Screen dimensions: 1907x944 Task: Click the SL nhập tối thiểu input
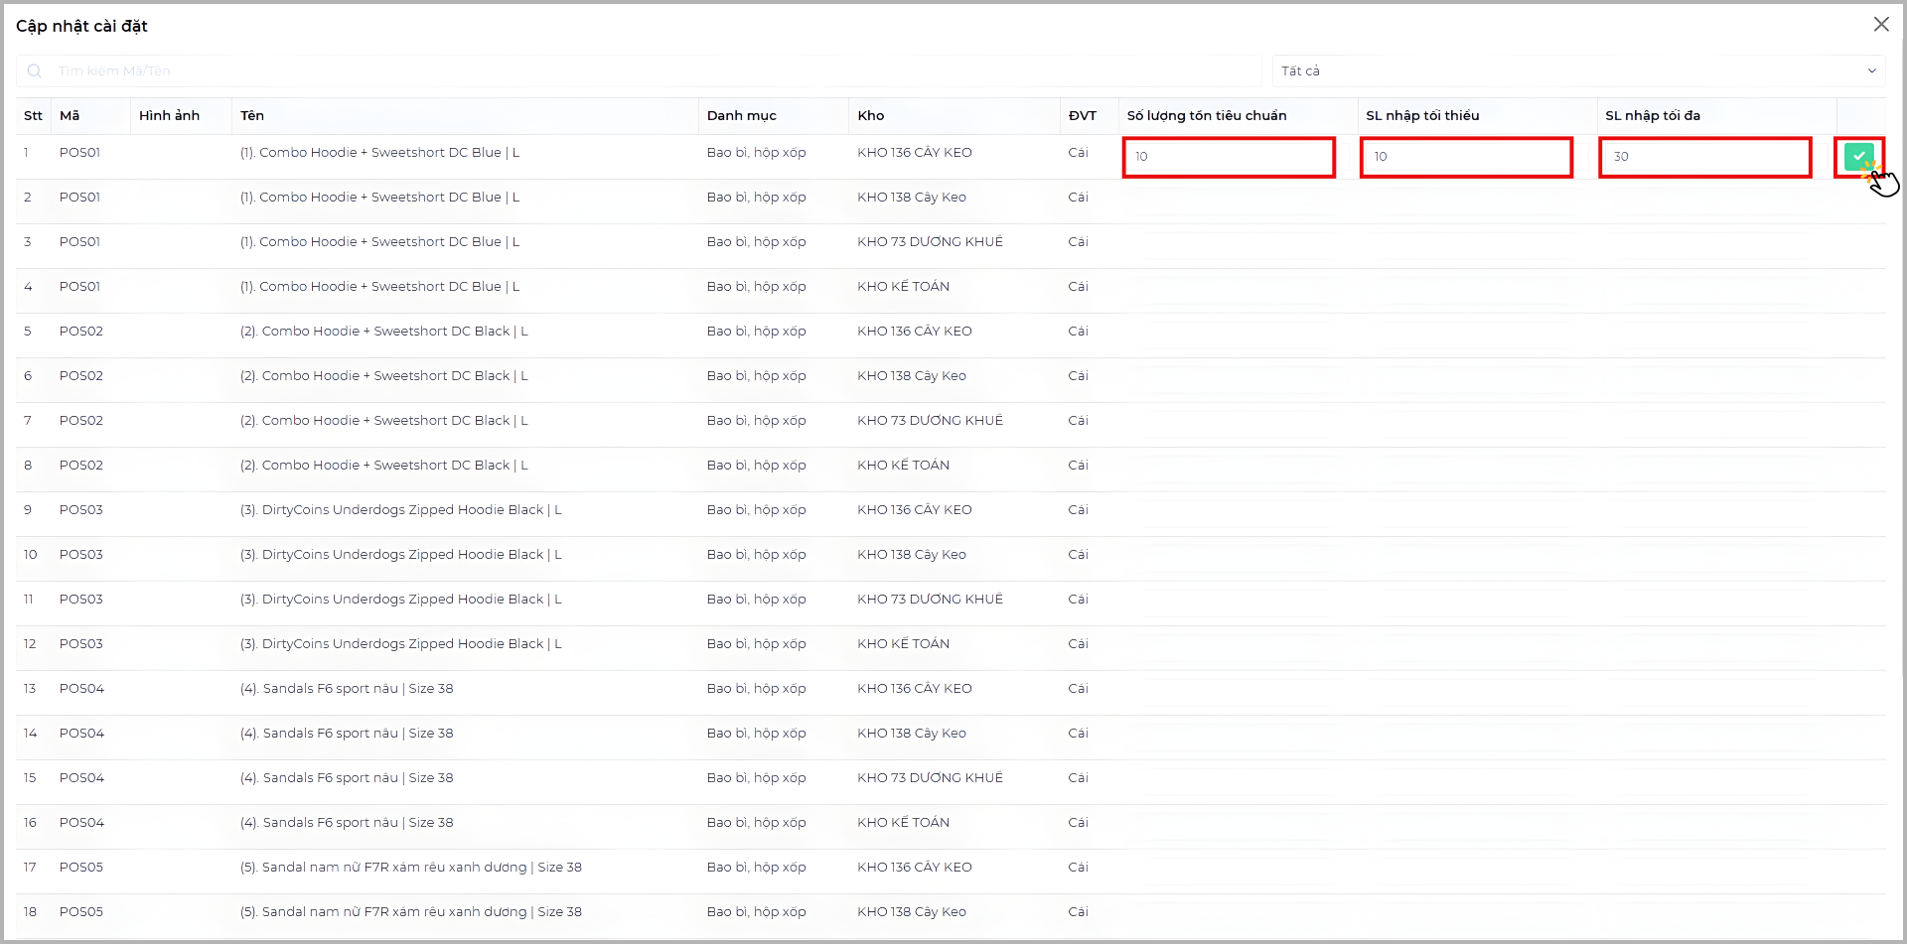tap(1466, 157)
